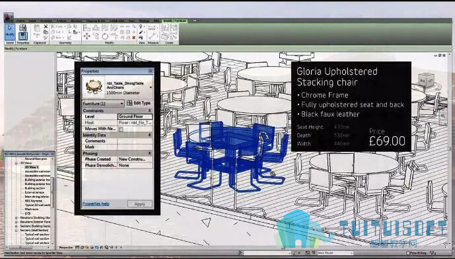Click the ViewCube in the 3D view
This screenshot has width=455, height=259.
426,79
